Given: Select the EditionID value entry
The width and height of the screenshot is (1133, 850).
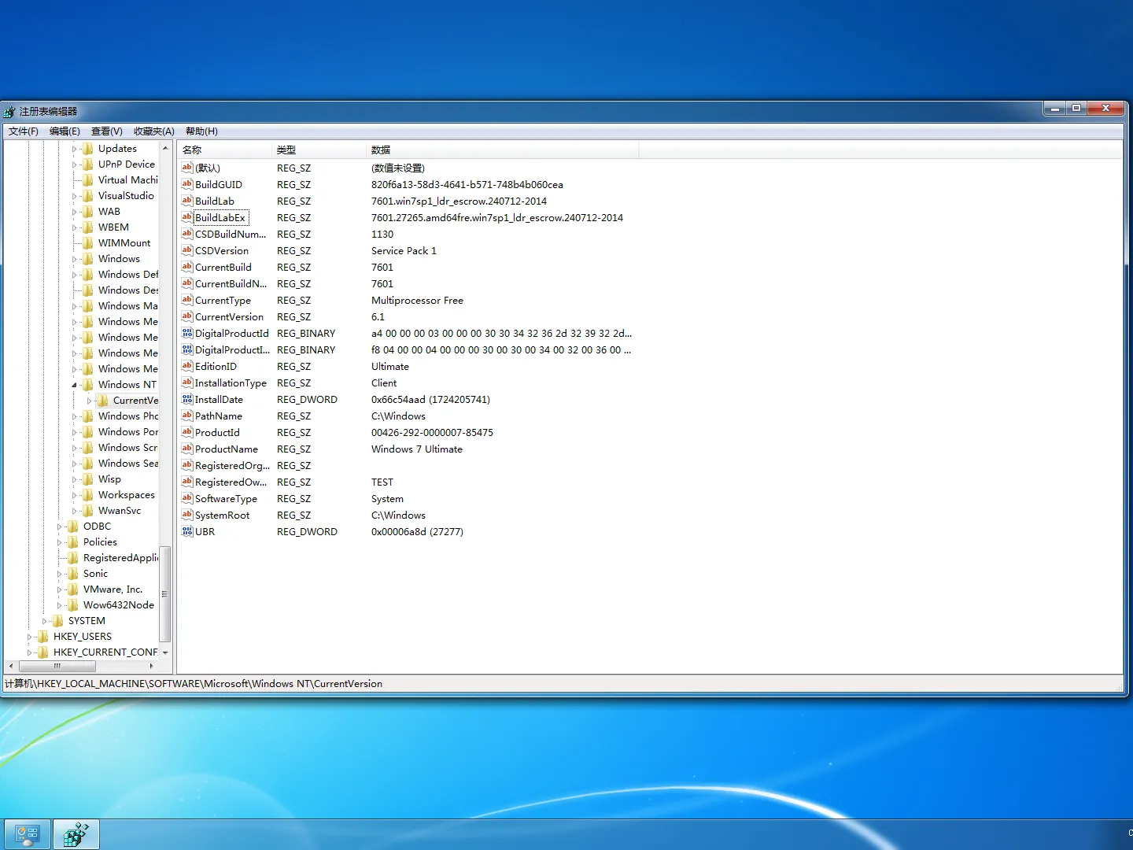Looking at the screenshot, I should [x=217, y=366].
